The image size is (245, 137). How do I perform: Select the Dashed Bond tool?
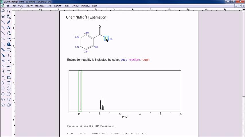coord(3,33)
